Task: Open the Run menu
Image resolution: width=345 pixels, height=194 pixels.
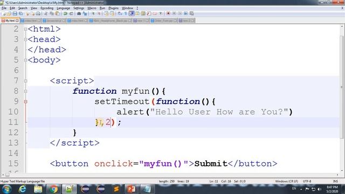Action: coord(102,8)
